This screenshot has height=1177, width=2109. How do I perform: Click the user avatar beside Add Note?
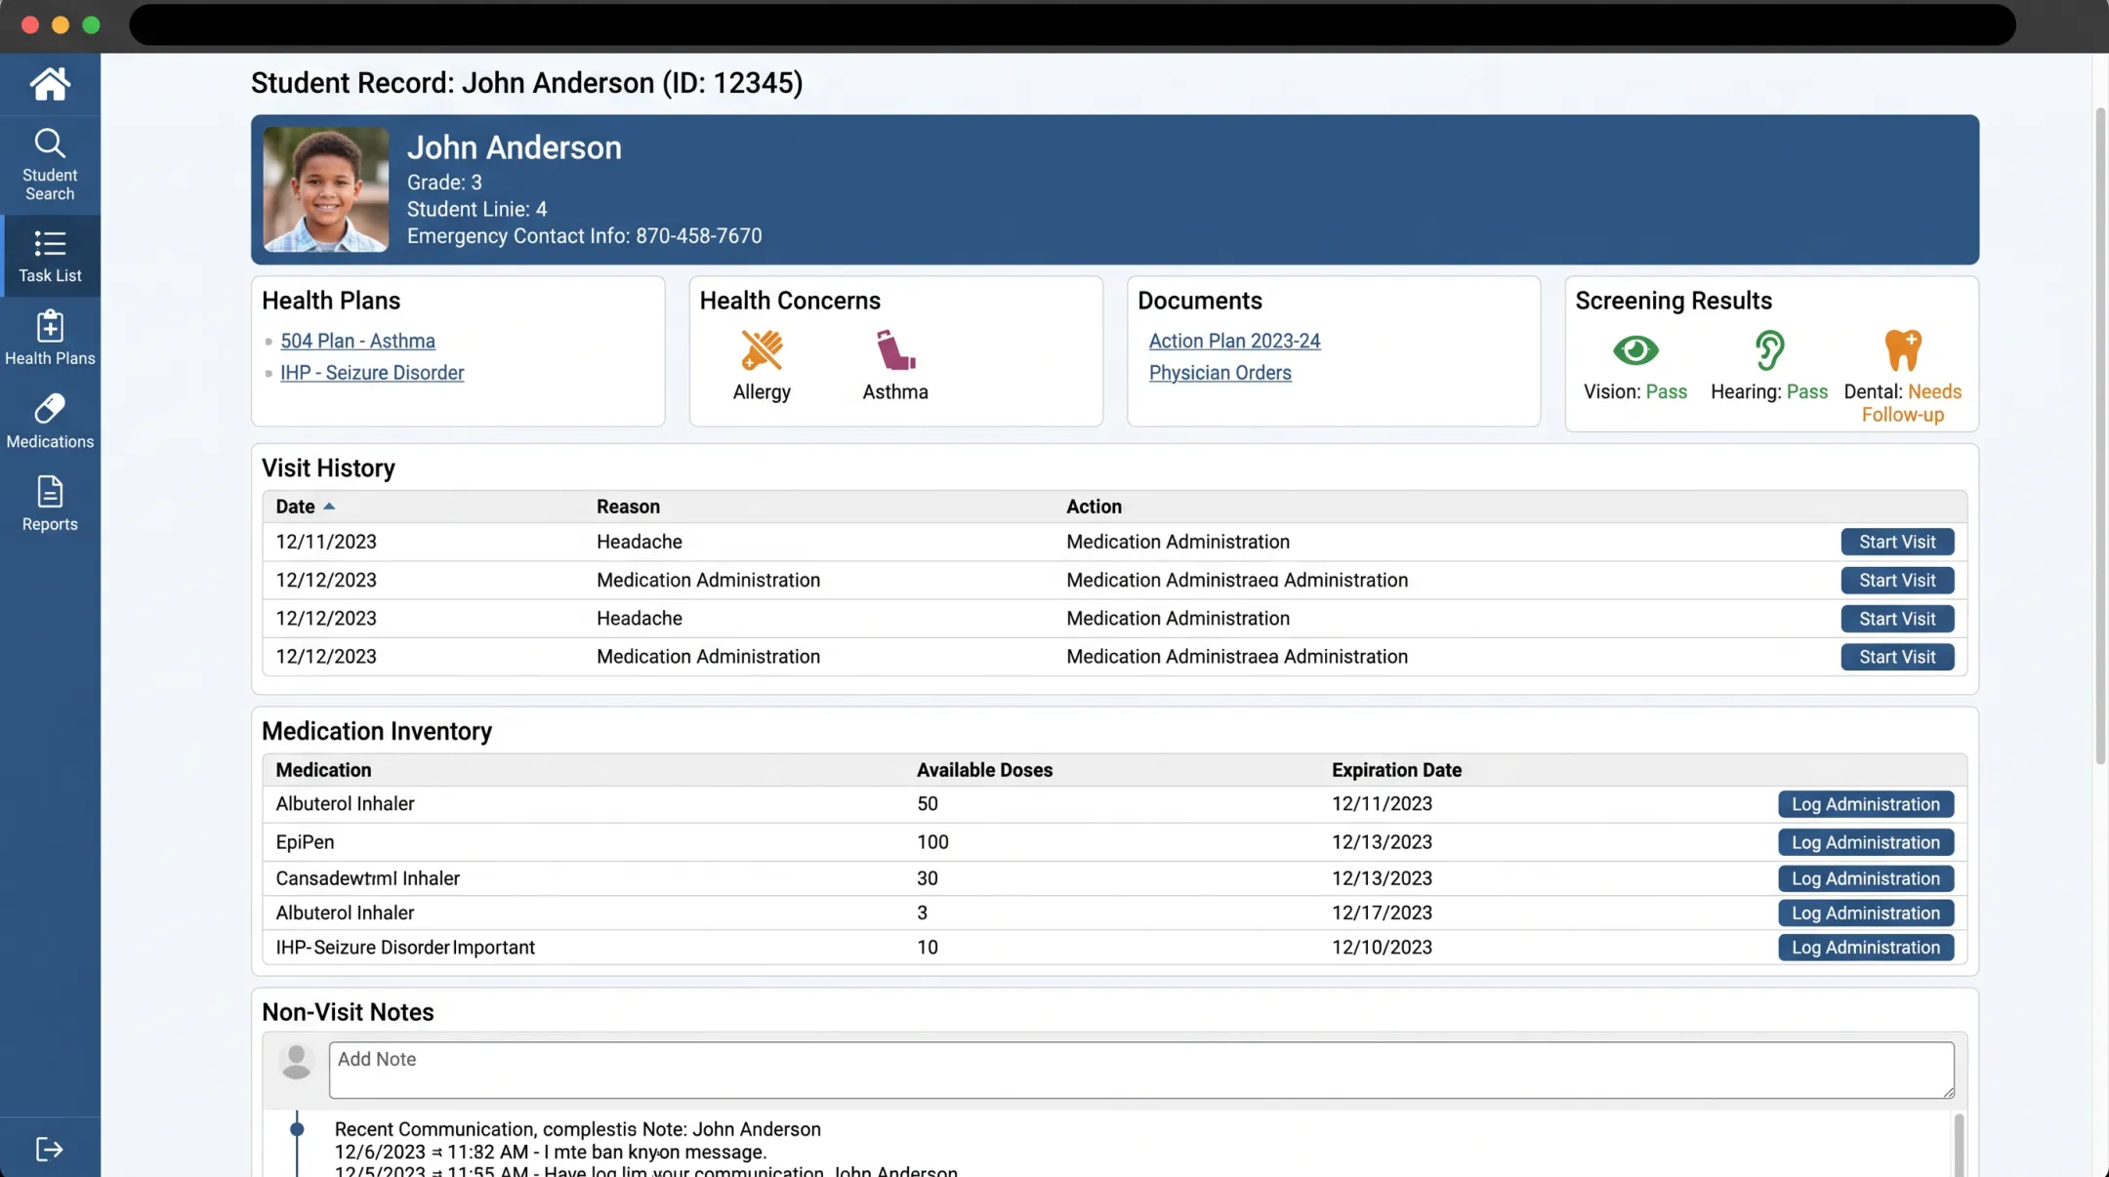point(296,1061)
